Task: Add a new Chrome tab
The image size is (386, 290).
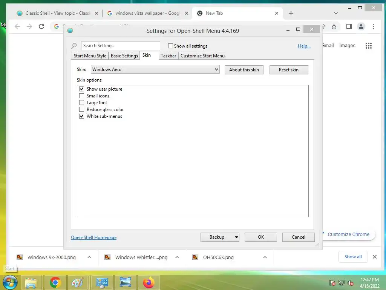Action: 291,13
